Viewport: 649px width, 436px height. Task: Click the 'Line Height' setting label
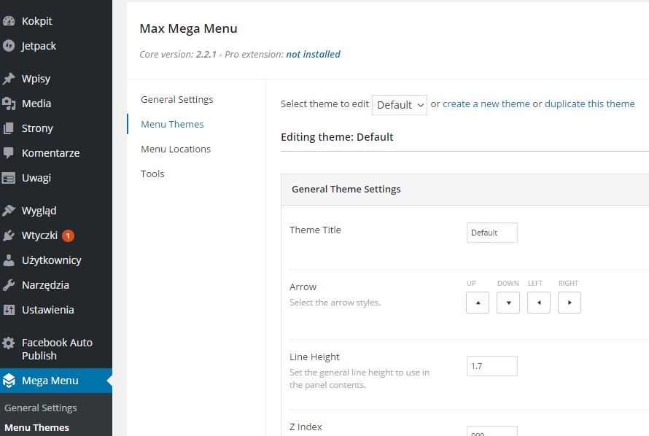(314, 357)
